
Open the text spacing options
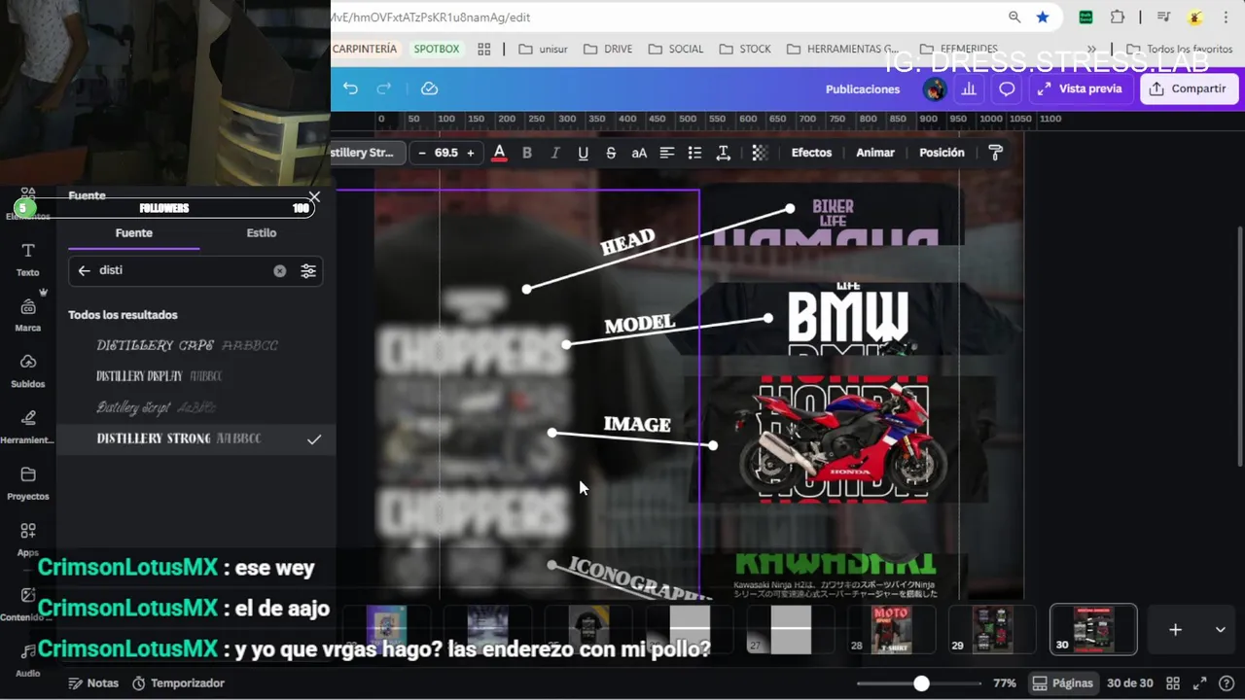coord(724,153)
